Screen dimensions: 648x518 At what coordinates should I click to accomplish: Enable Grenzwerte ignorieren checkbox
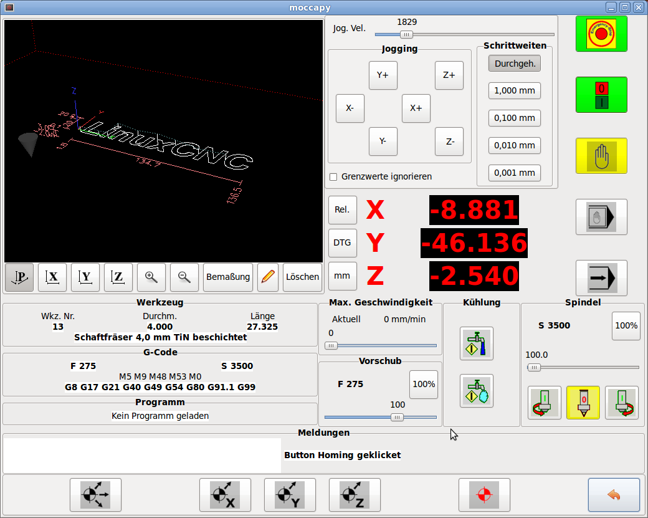click(333, 177)
